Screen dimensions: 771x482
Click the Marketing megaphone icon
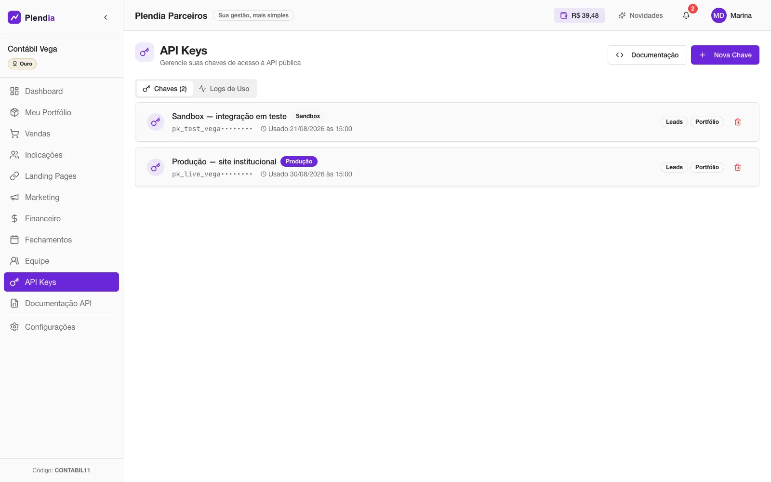point(14,197)
